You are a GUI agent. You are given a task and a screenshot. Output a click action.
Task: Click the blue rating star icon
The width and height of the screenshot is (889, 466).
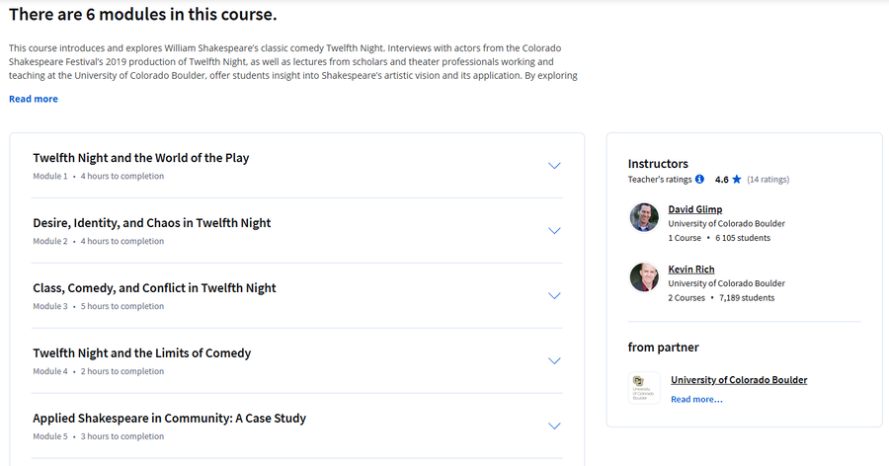[737, 179]
